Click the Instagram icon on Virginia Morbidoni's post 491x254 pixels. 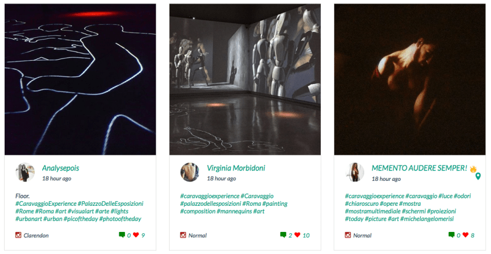click(x=183, y=235)
